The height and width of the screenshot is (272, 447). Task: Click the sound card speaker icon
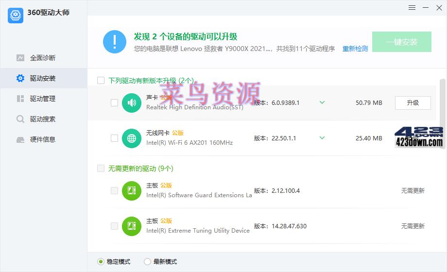(131, 103)
